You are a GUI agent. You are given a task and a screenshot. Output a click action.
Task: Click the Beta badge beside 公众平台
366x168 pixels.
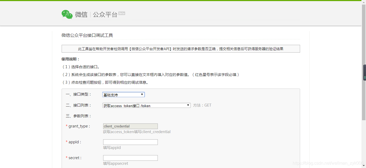tap(122, 13)
